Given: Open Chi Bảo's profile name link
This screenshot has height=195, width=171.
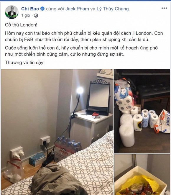Looking at the screenshot, I should 30,9.
